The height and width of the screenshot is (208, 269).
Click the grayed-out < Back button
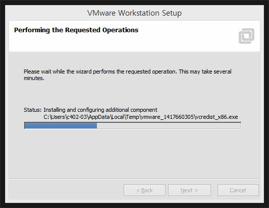pyautogui.click(x=144, y=190)
